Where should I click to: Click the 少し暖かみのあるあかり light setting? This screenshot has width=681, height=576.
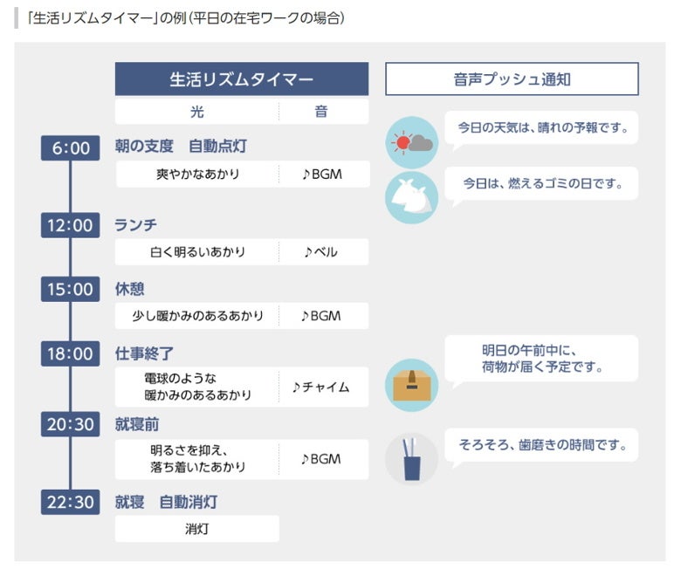[x=197, y=316]
